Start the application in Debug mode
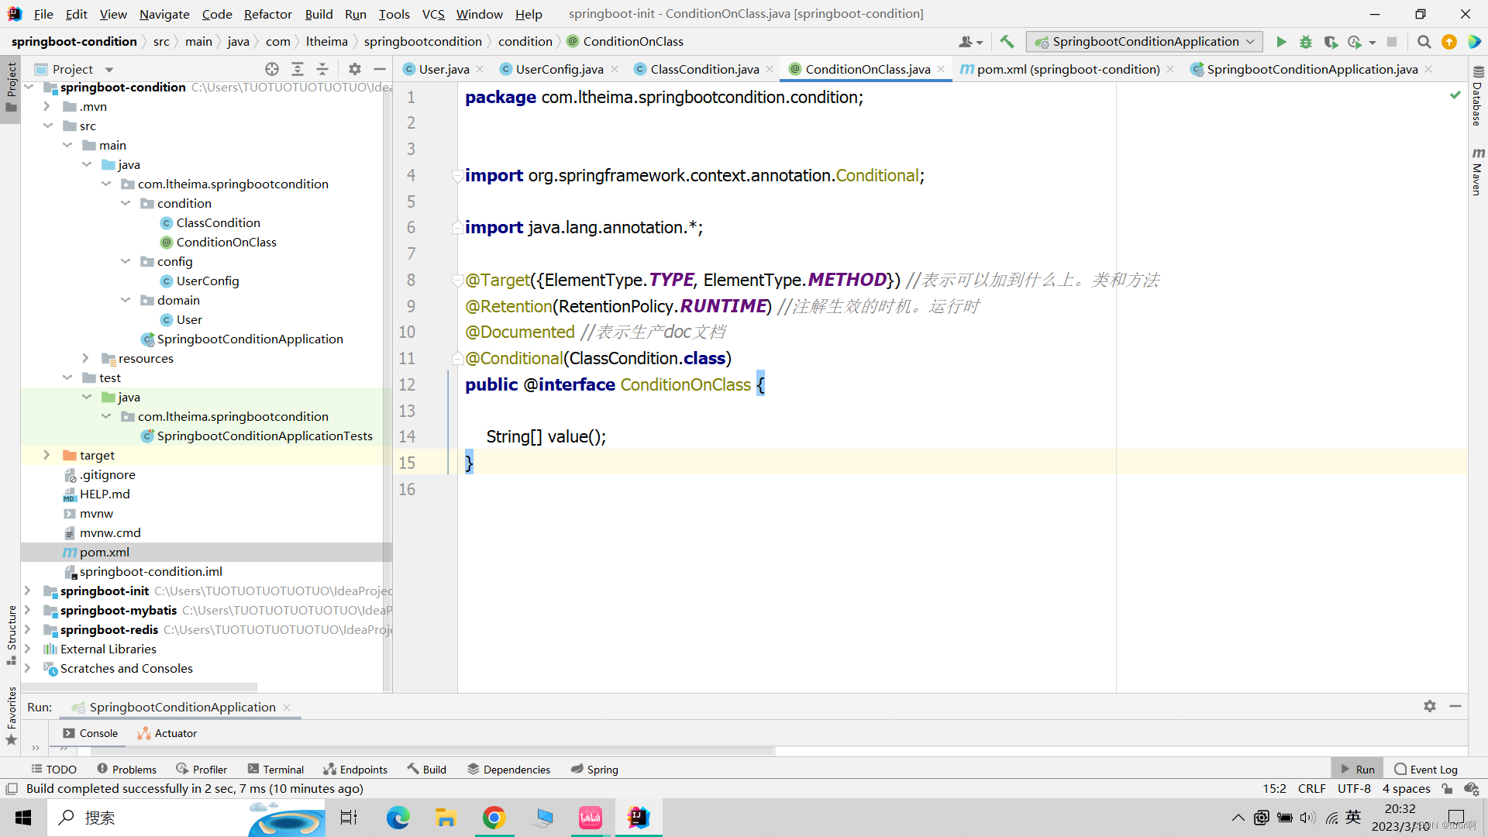Viewport: 1488px width, 837px height. pyautogui.click(x=1306, y=42)
